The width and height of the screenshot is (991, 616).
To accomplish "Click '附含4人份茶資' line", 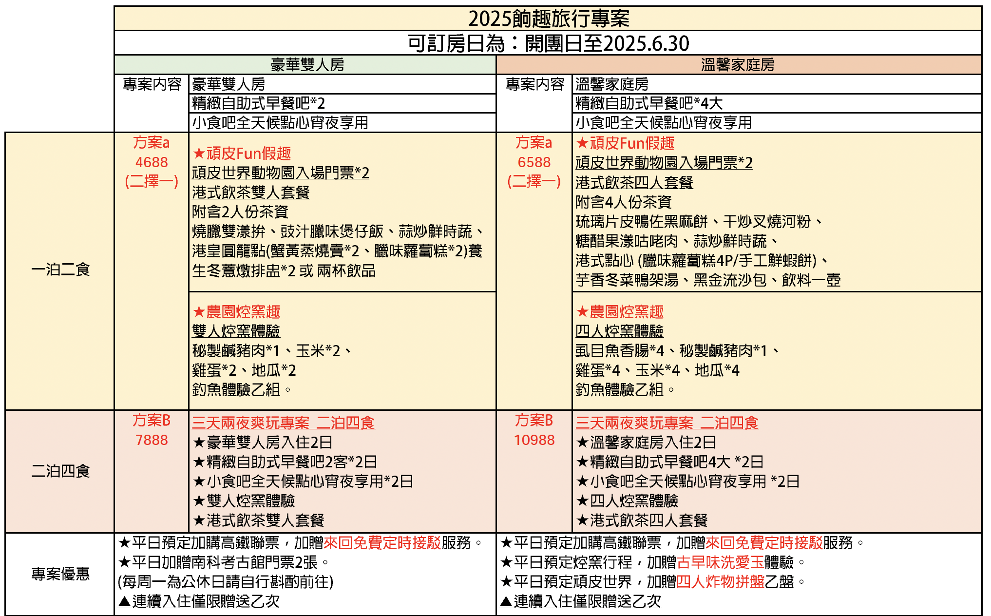I will tap(624, 202).
